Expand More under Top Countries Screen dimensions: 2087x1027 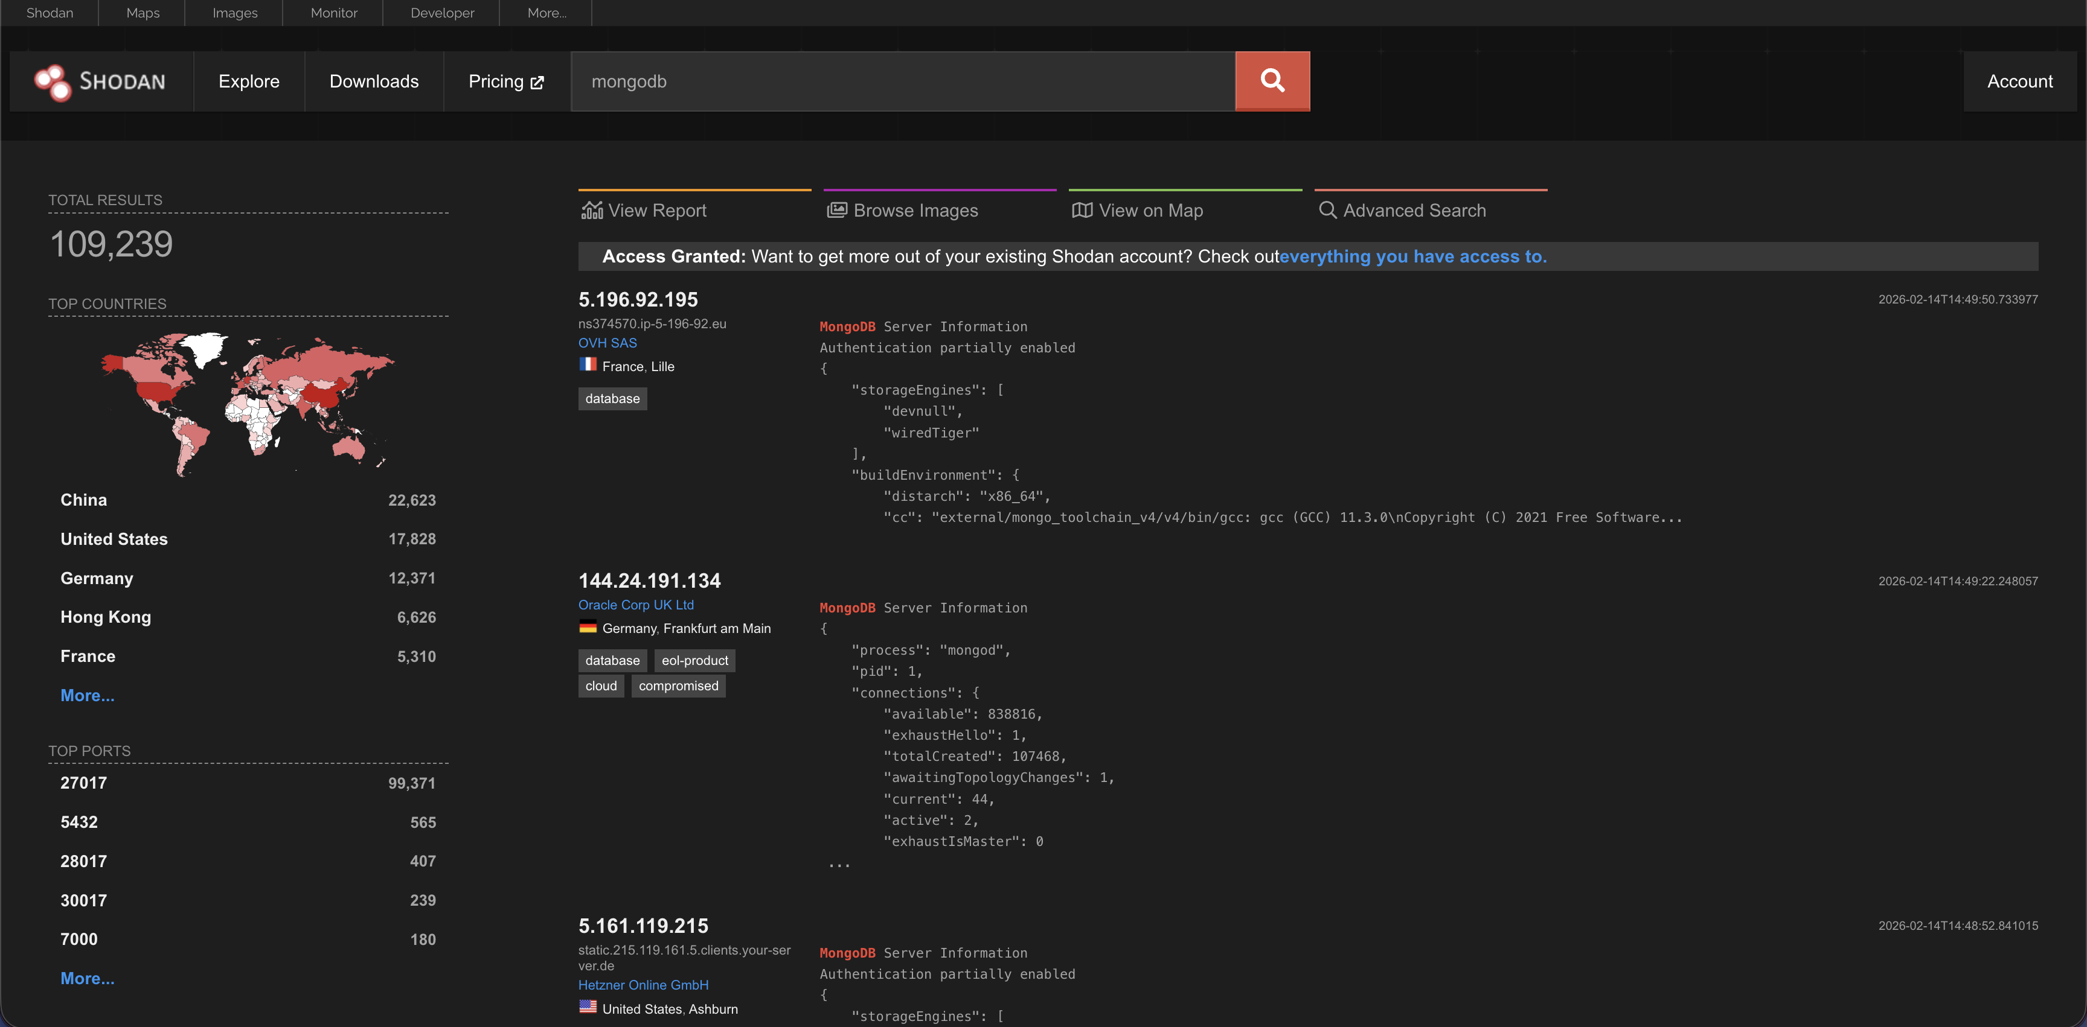pyautogui.click(x=88, y=695)
